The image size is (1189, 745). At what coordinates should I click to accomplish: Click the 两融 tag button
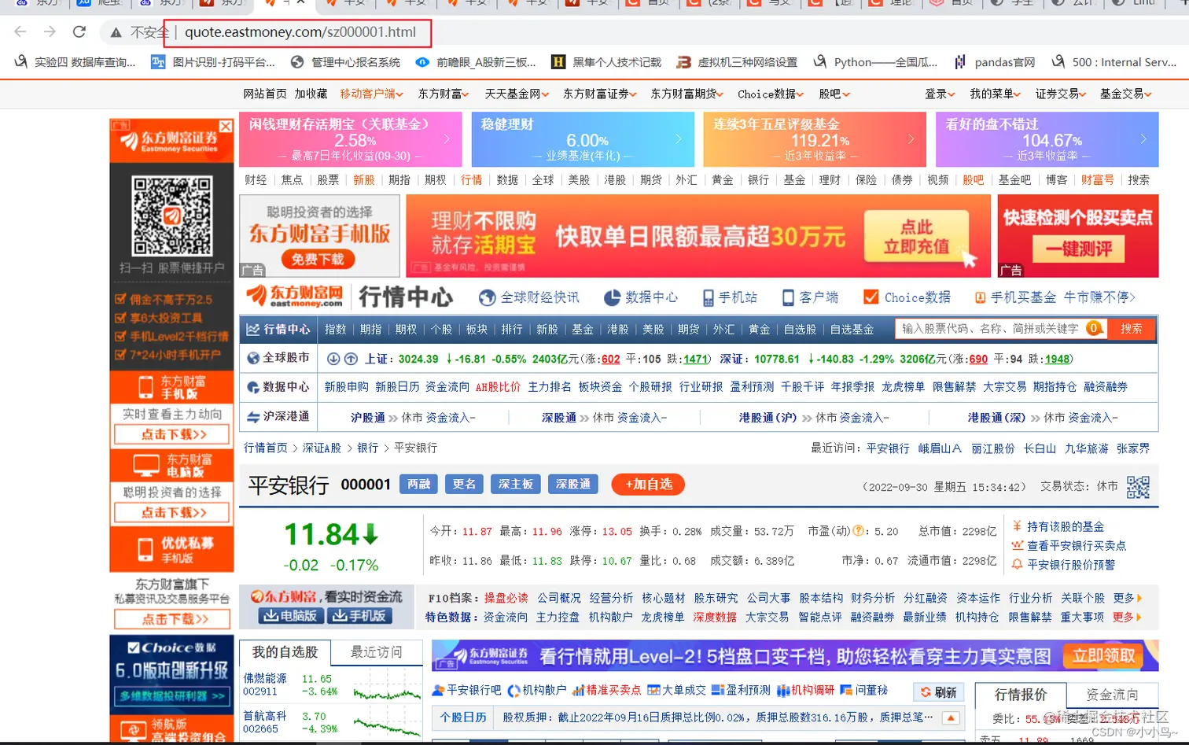(418, 484)
